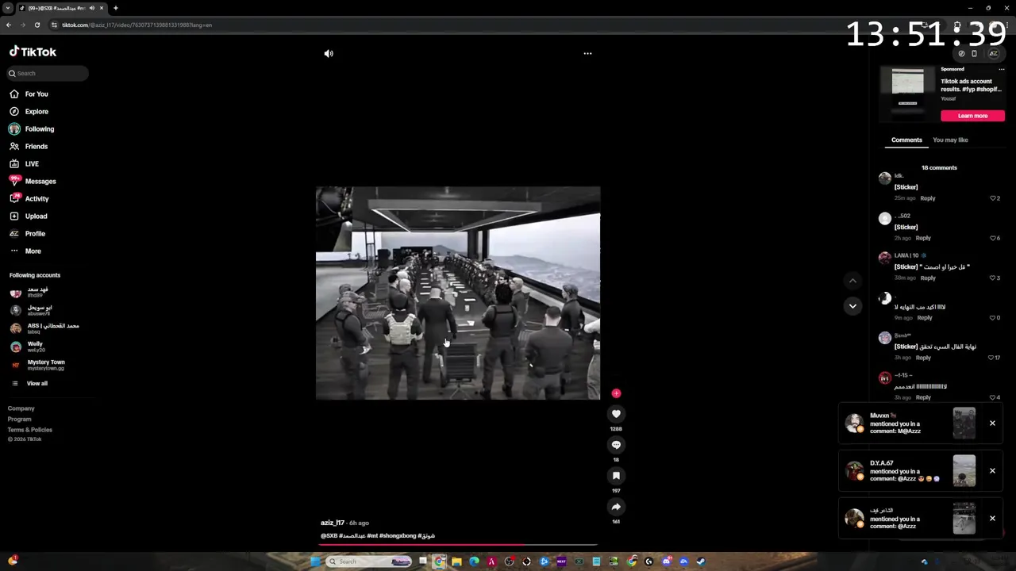This screenshot has width=1016, height=571.
Task: Open the ABS following account
Action: 44,328
